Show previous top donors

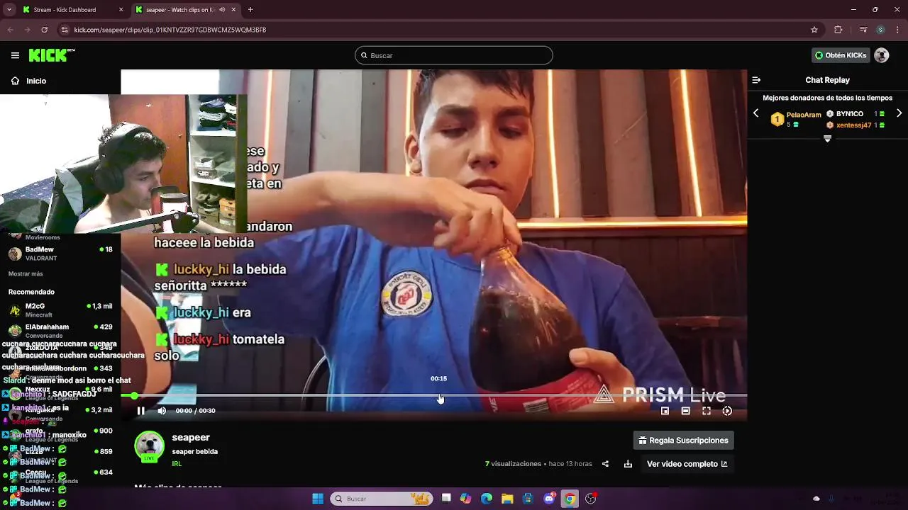pos(755,113)
